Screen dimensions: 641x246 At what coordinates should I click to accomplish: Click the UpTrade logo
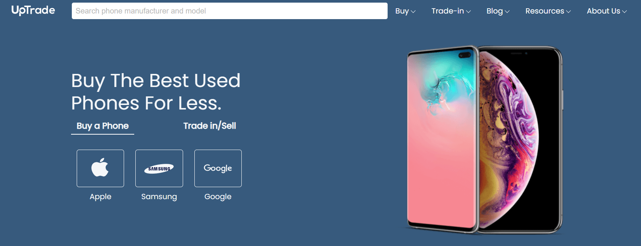pyautogui.click(x=33, y=10)
